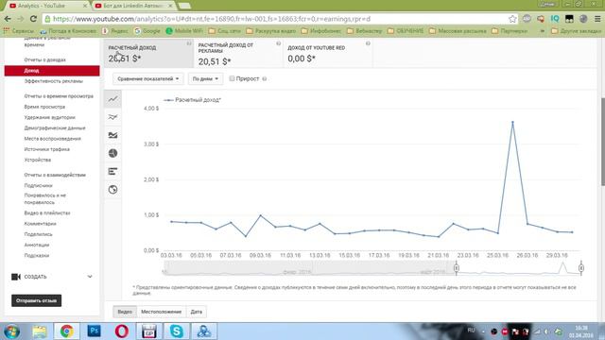Switch to Бот для LinkedIn browser tab
The image size is (605, 340).
pyautogui.click(x=133, y=6)
